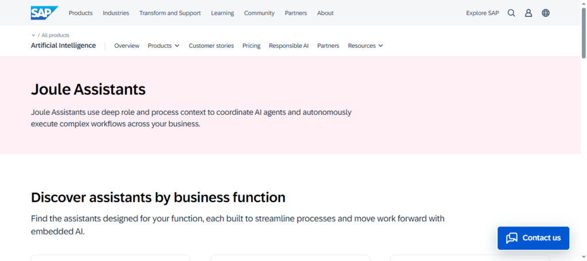The height and width of the screenshot is (261, 587).
Task: Open the About menu
Action: 326,13
